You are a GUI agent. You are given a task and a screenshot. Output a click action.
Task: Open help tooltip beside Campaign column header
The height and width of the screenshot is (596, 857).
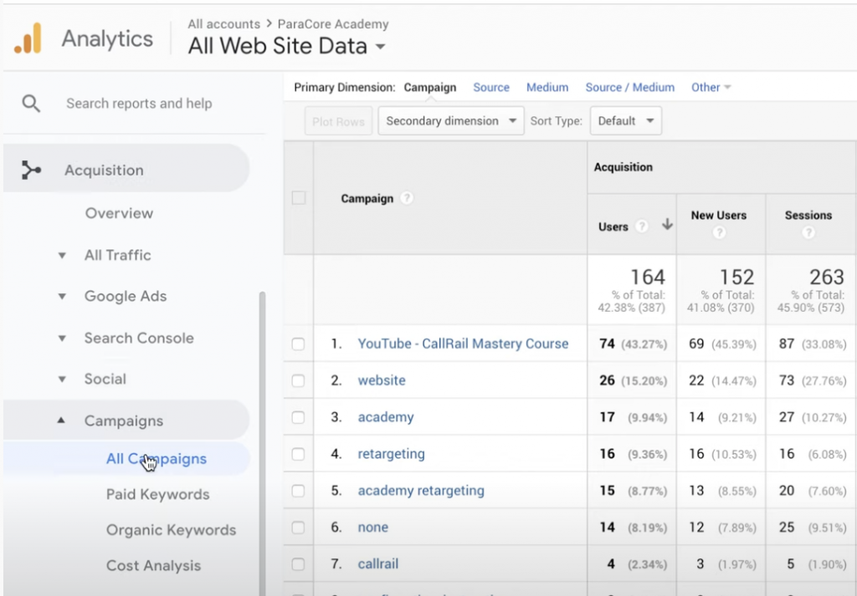click(x=406, y=198)
